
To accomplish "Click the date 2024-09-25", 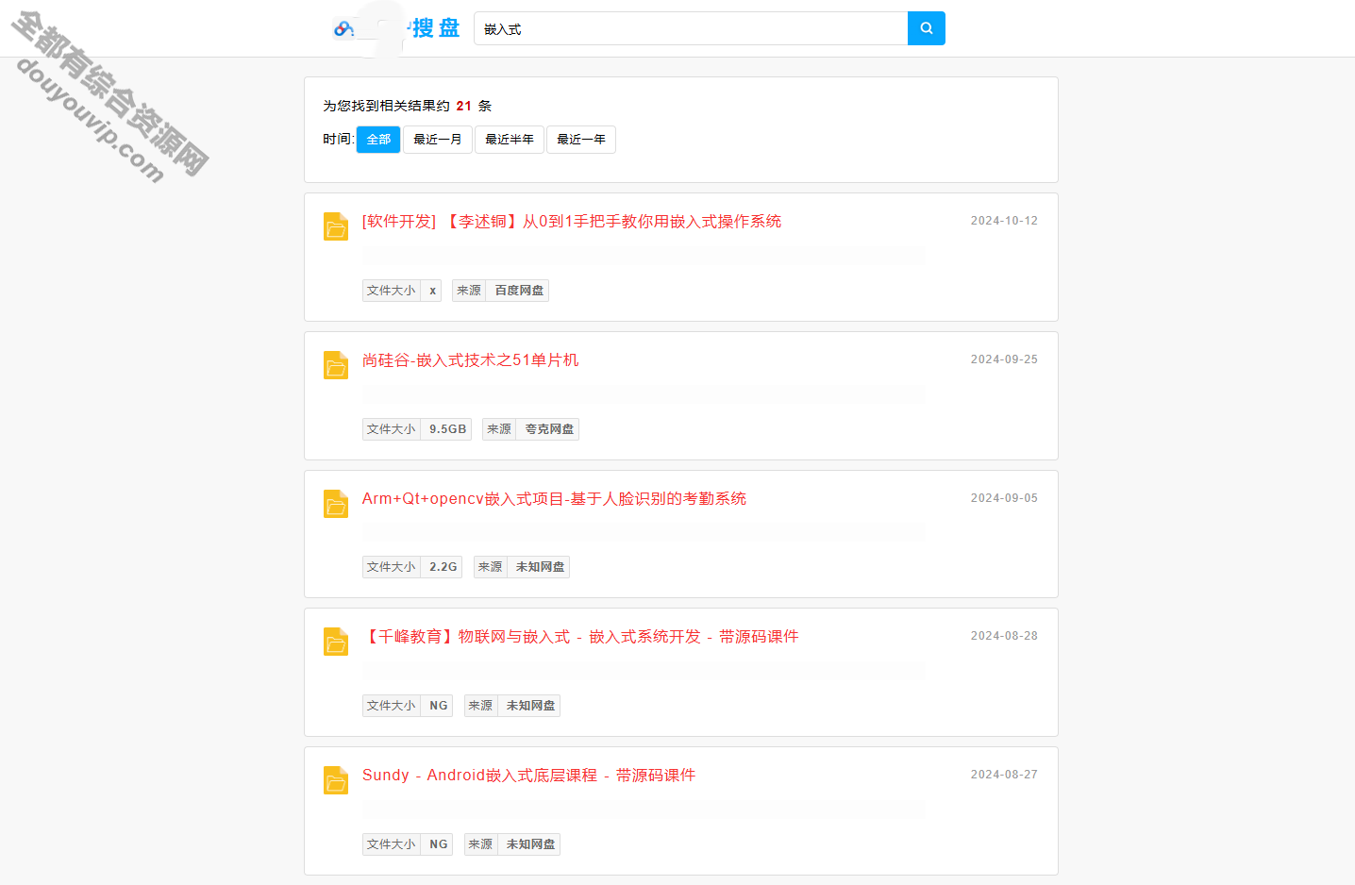I will pyautogui.click(x=1004, y=359).
